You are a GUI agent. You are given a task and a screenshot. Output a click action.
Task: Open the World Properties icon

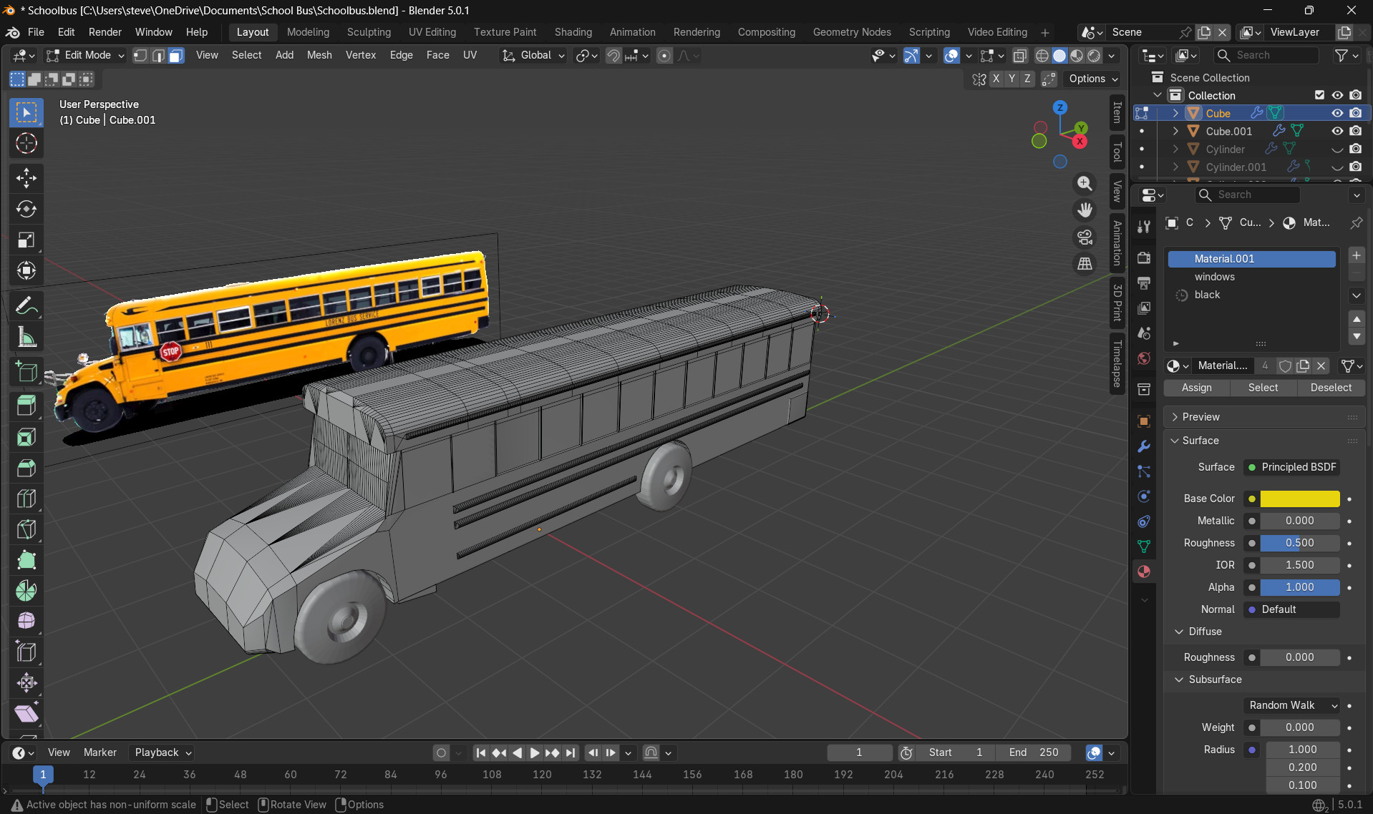click(1143, 358)
